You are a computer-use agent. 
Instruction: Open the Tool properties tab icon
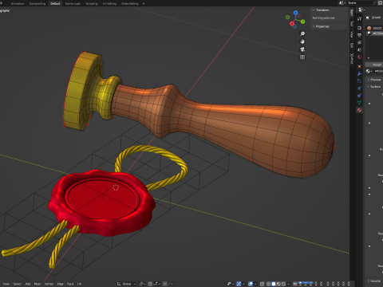[x=360, y=19]
